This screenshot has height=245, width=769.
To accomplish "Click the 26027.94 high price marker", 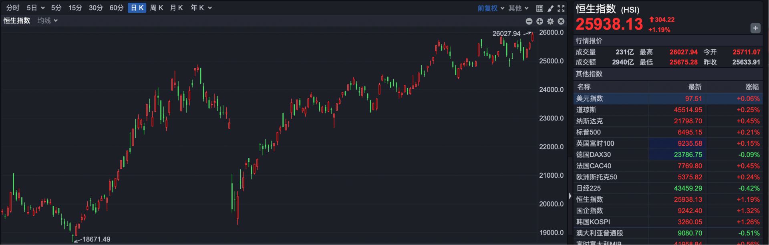I will (x=506, y=34).
